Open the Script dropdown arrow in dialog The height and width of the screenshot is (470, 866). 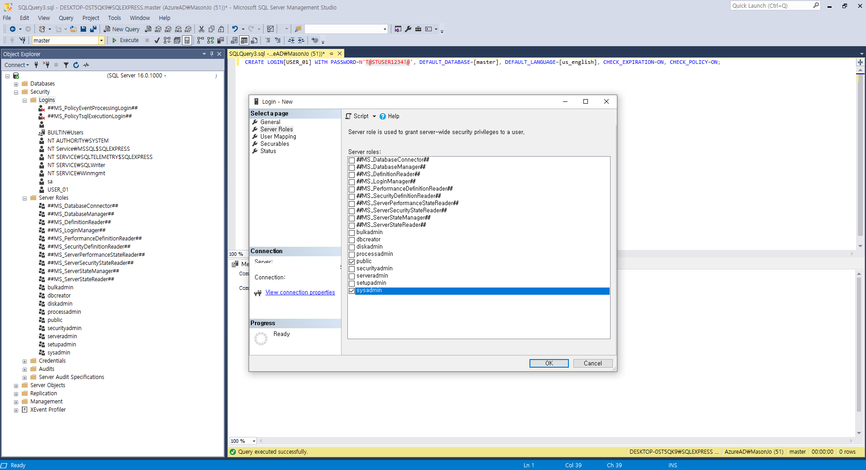(x=374, y=116)
